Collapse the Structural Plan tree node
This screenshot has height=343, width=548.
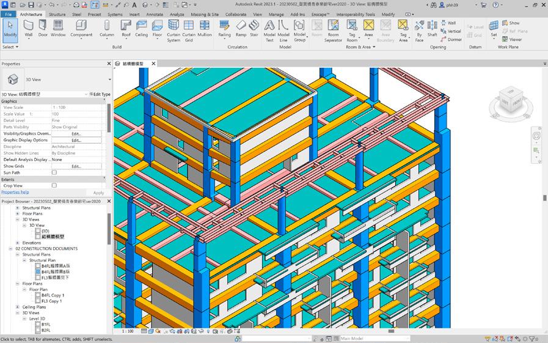[24, 260]
